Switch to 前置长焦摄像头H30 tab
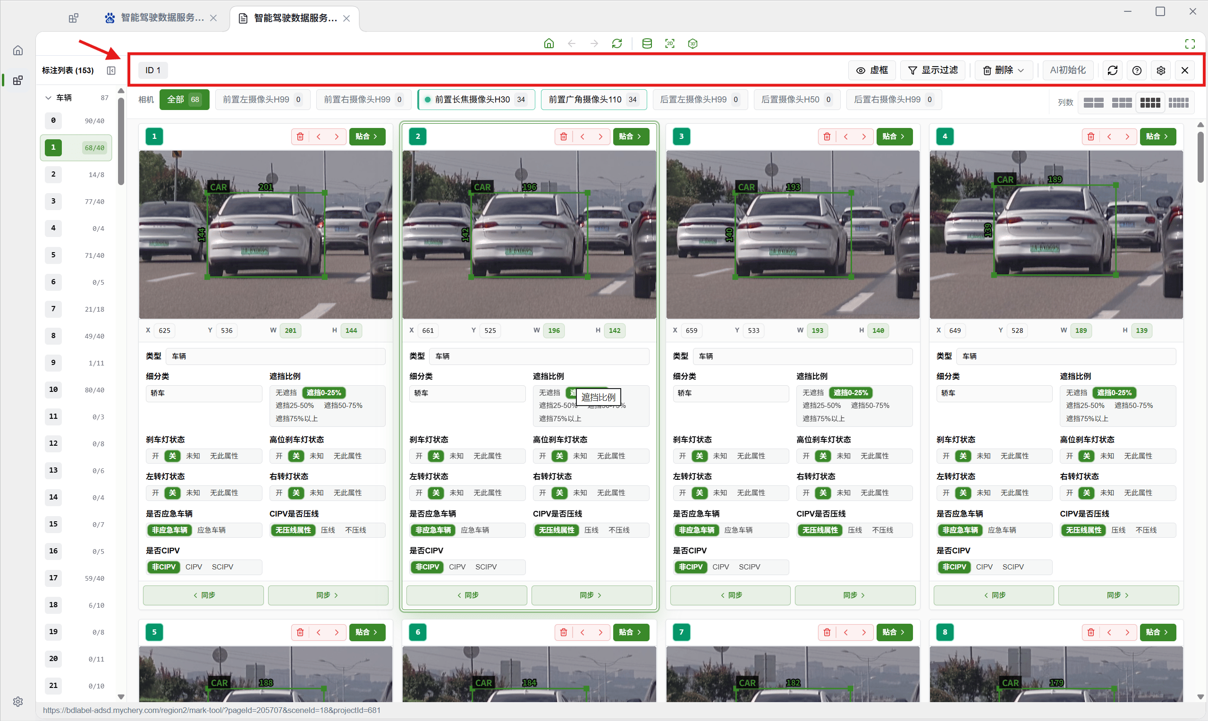The width and height of the screenshot is (1208, 721). [x=476, y=100]
